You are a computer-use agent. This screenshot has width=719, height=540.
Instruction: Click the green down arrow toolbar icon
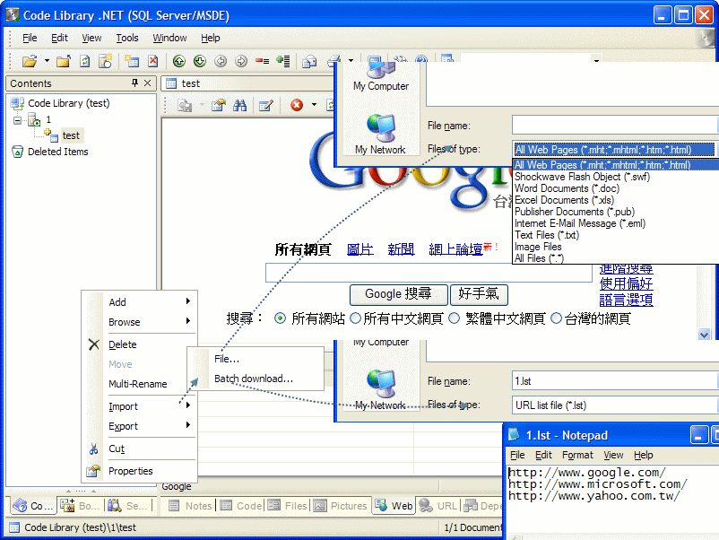[x=199, y=61]
